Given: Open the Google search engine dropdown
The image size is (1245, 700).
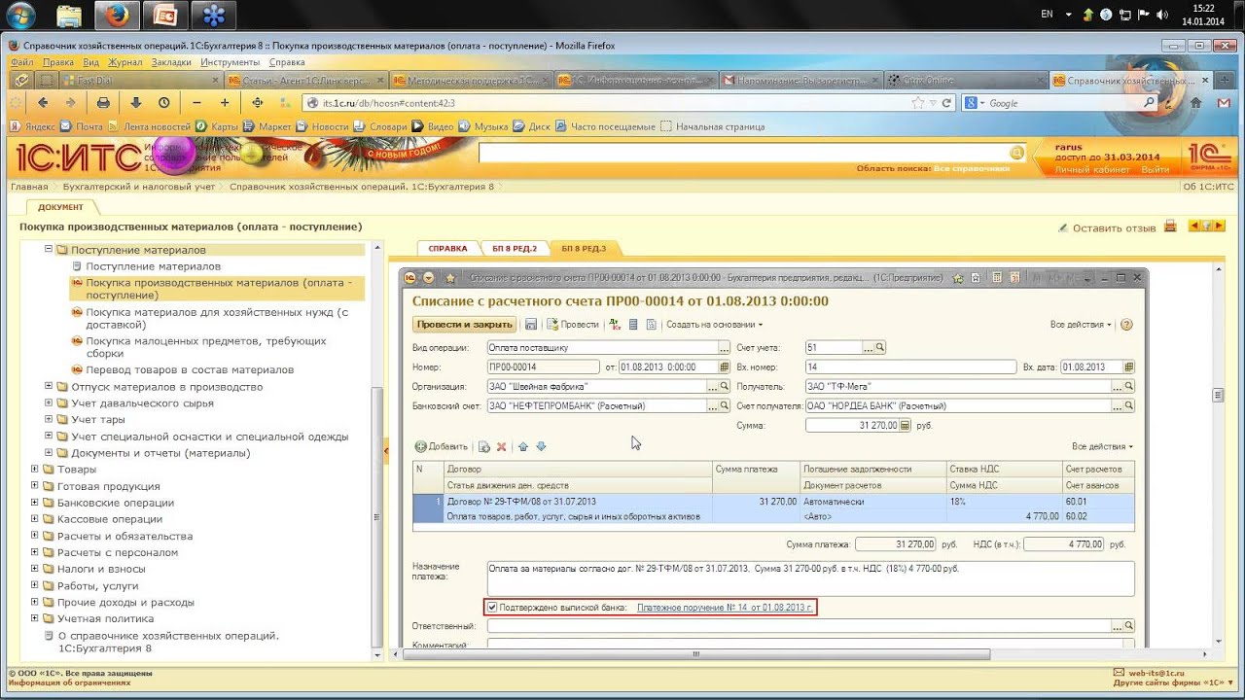Looking at the screenshot, I should tap(975, 103).
